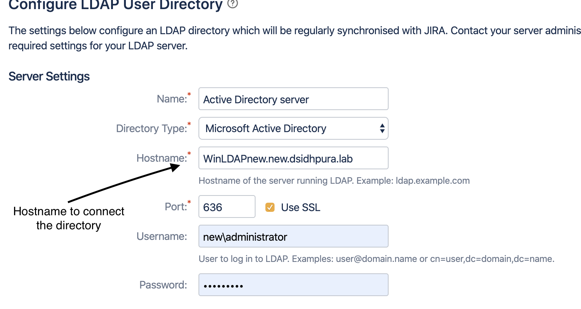Click the Password input field
581x309 pixels.
(x=293, y=285)
